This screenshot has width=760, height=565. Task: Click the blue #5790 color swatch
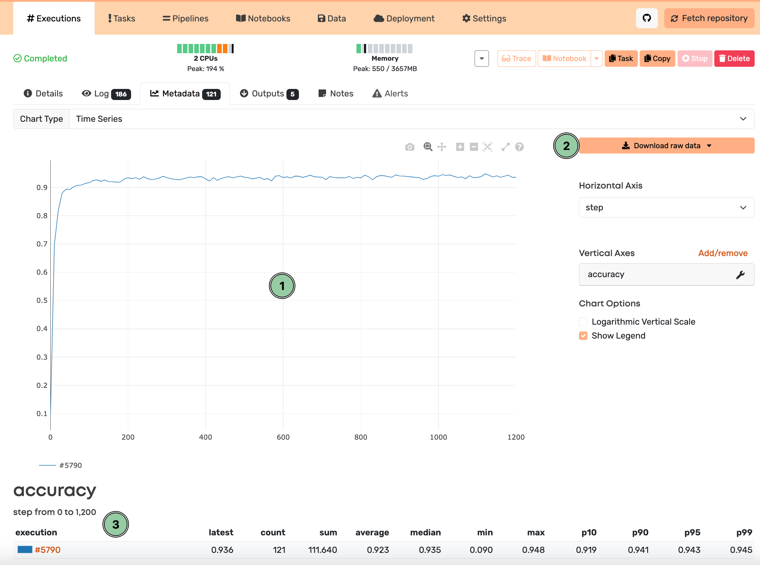(x=25, y=550)
